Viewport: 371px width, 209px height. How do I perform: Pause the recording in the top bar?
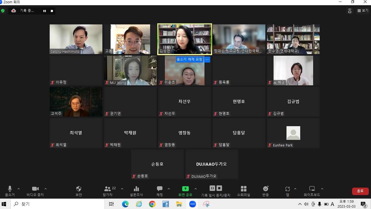pyautogui.click(x=44, y=11)
